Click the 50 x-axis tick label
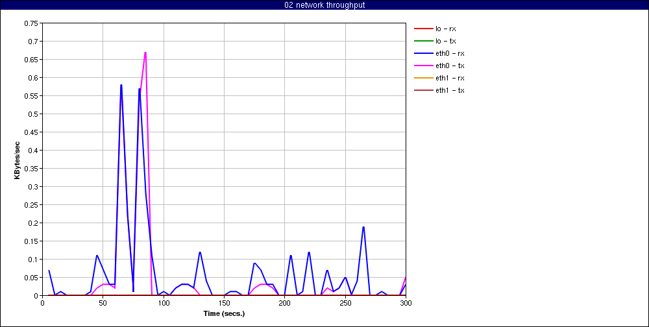The width and height of the screenshot is (649, 327). 103,303
